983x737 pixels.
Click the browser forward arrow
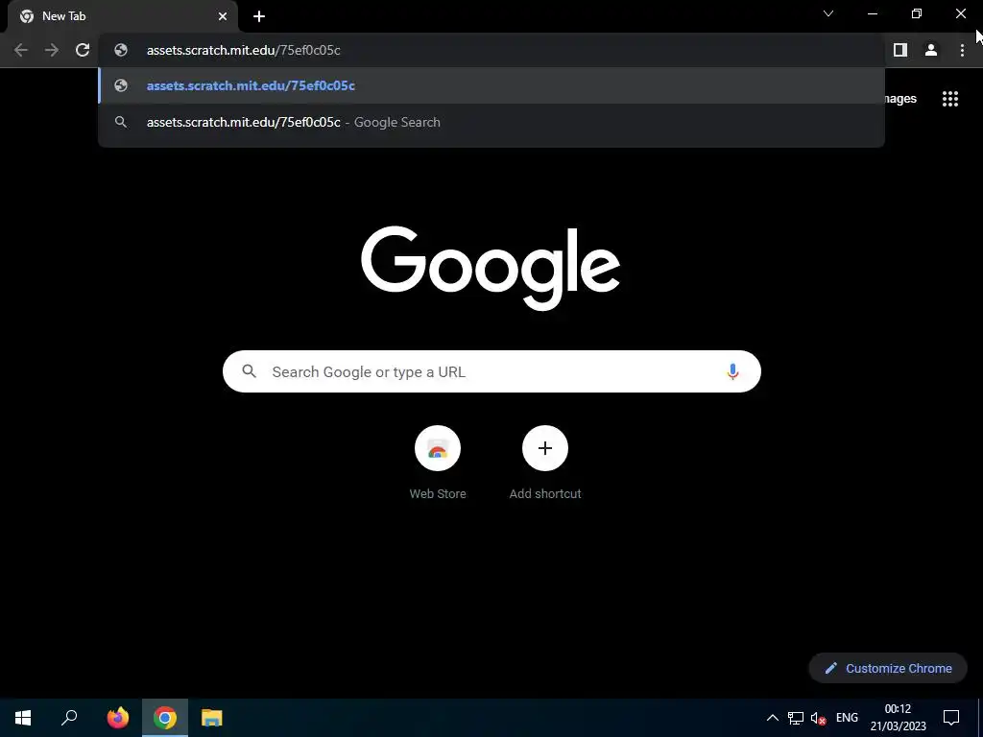tap(52, 50)
